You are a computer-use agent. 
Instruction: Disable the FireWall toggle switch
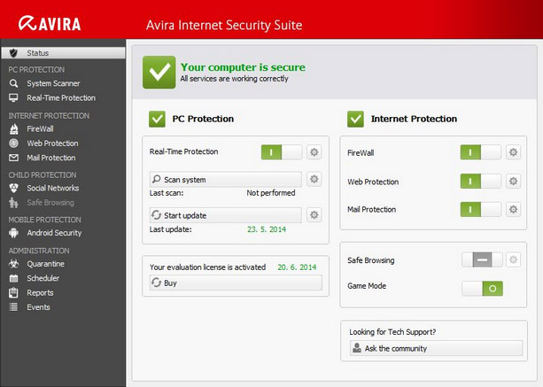(x=481, y=152)
